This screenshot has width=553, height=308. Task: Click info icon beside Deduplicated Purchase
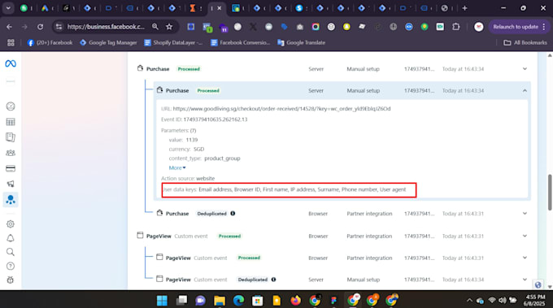point(233,213)
